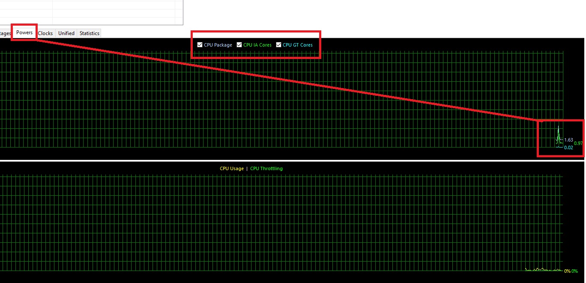Click the green 0.97 IA Cores value
This screenshot has width=586, height=283.
578,143
